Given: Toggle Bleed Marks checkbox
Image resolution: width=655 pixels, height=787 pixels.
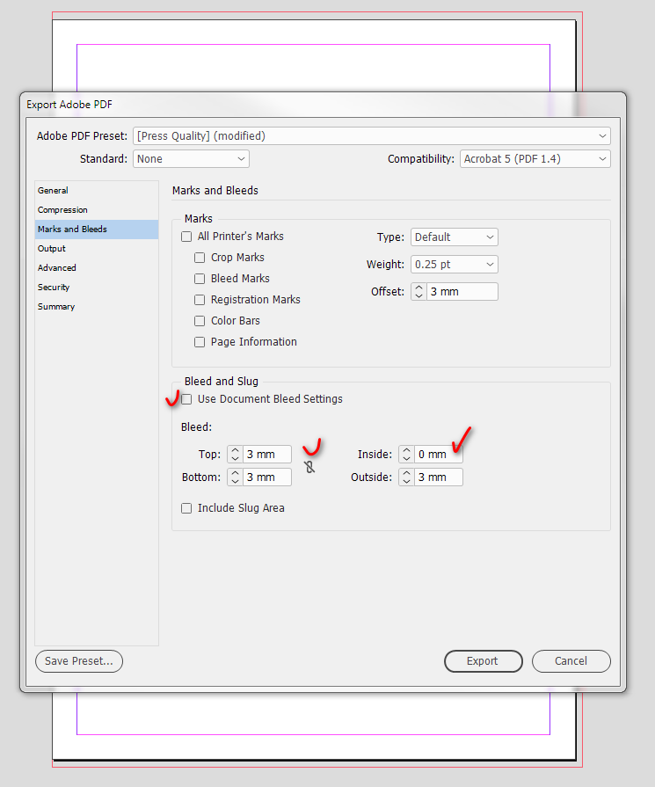Looking at the screenshot, I should tap(200, 279).
